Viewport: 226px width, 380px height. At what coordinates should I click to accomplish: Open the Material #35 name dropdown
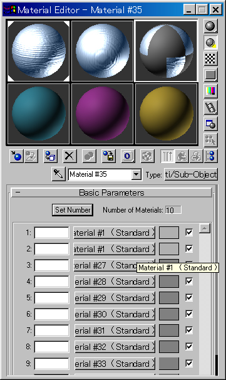click(x=136, y=174)
